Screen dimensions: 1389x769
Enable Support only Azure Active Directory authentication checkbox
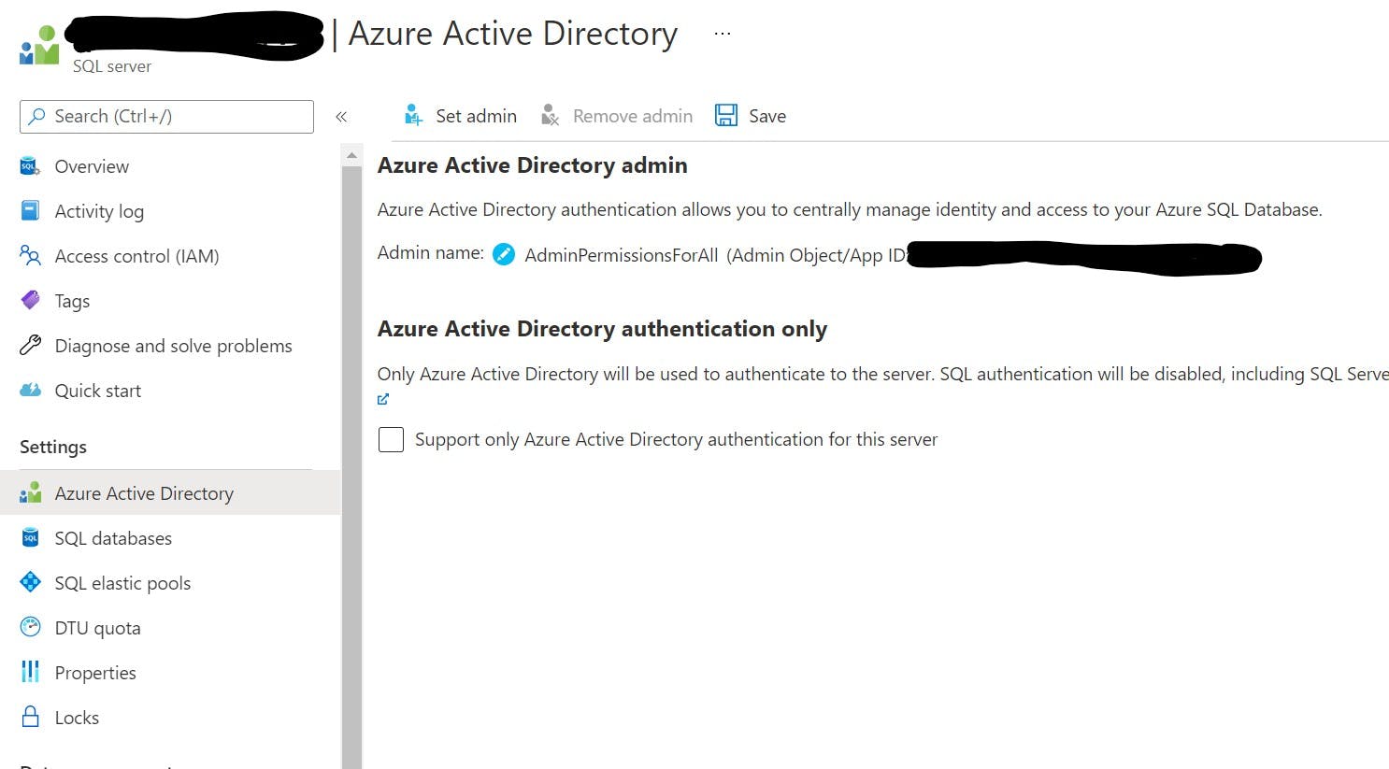pyautogui.click(x=391, y=439)
